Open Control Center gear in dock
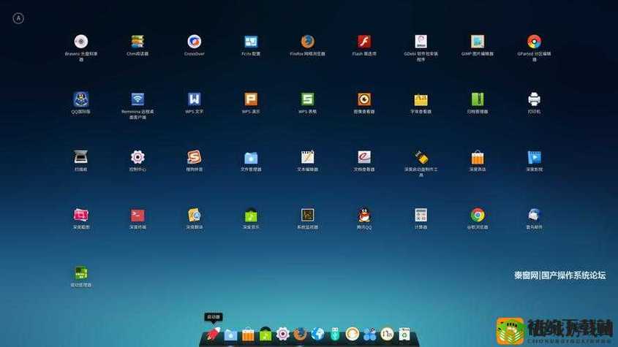The image size is (618, 347). [282, 334]
